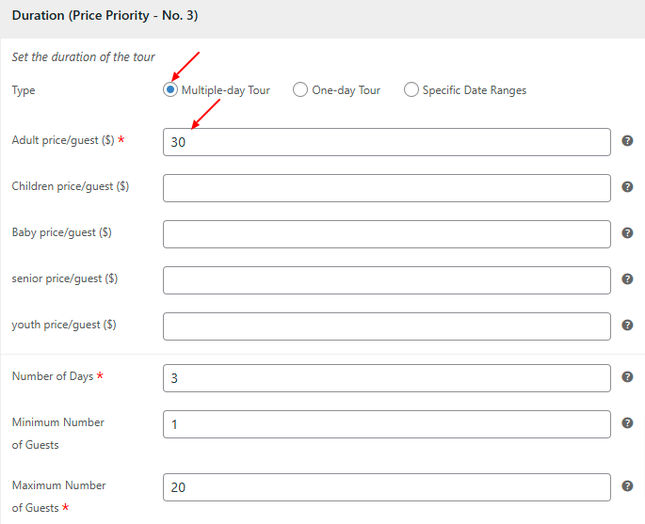Click help icon beside Baby price field

[627, 233]
